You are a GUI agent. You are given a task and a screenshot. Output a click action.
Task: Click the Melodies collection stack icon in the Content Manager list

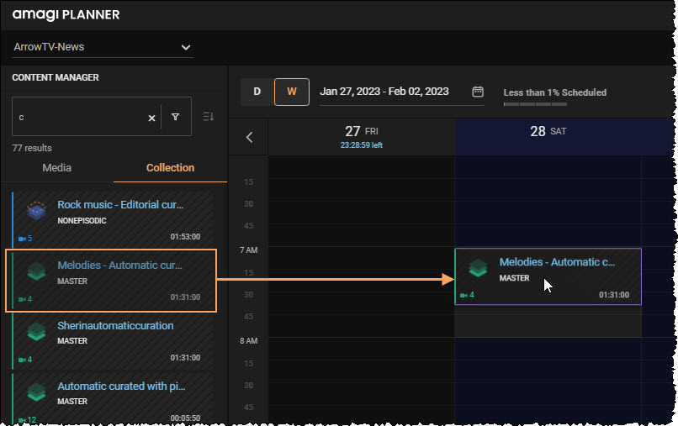pos(36,271)
